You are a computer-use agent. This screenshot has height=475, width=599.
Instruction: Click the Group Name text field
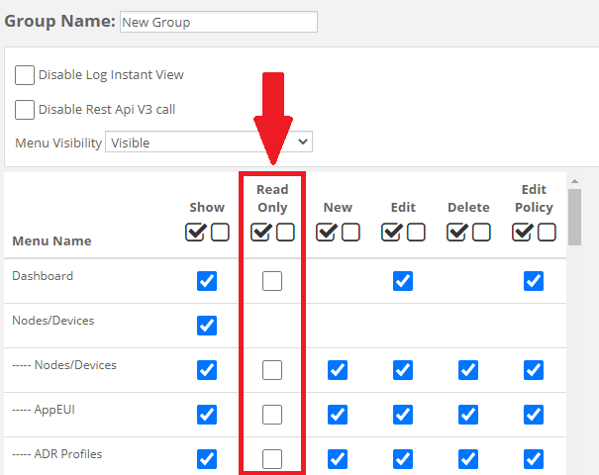pyautogui.click(x=218, y=22)
